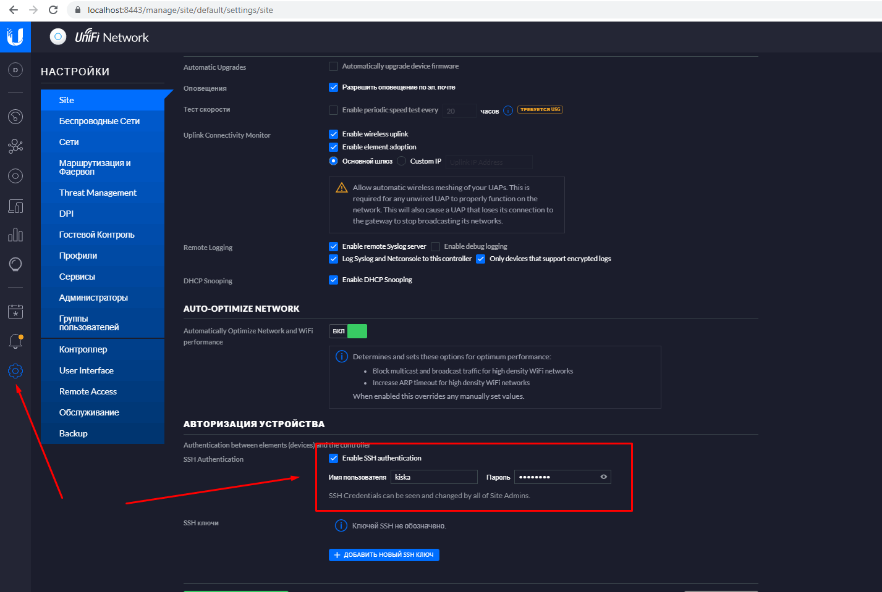Open the Site settings menu item
882x592 pixels.
(103, 100)
